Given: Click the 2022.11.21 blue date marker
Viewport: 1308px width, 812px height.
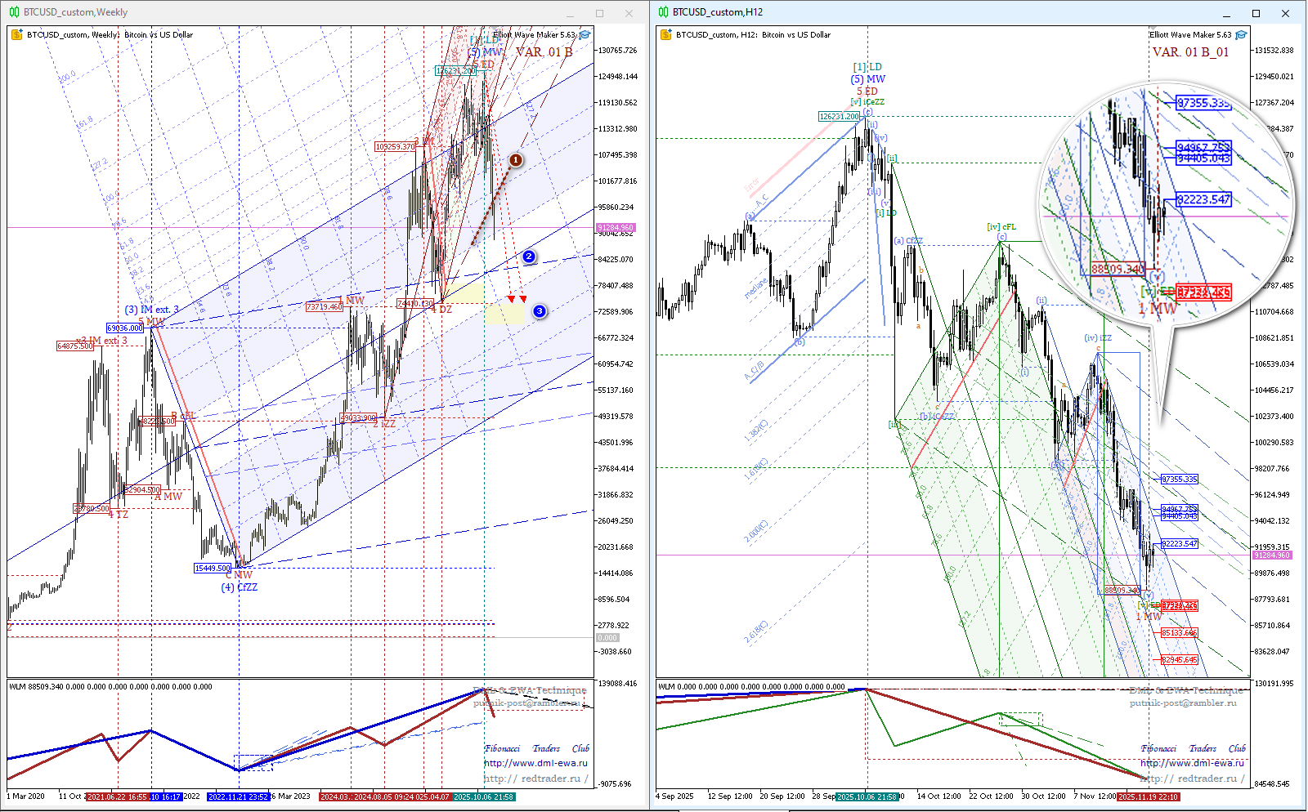Looking at the screenshot, I should 239,796.
